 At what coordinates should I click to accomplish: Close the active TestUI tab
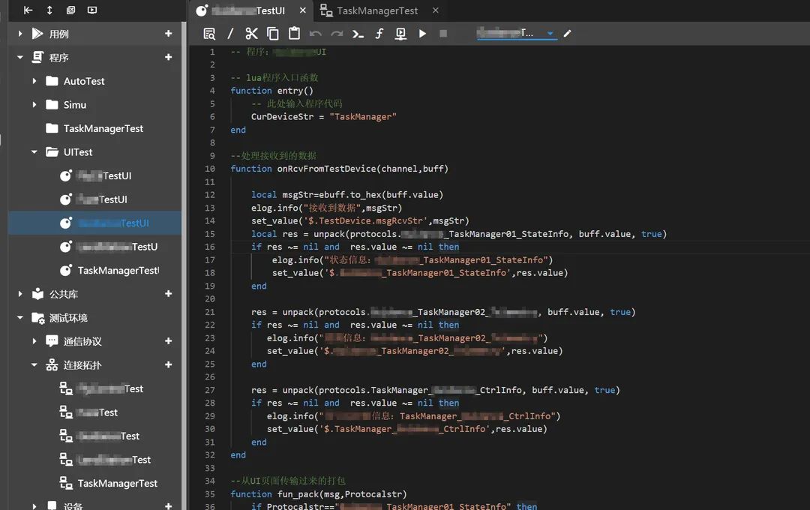[x=303, y=10]
